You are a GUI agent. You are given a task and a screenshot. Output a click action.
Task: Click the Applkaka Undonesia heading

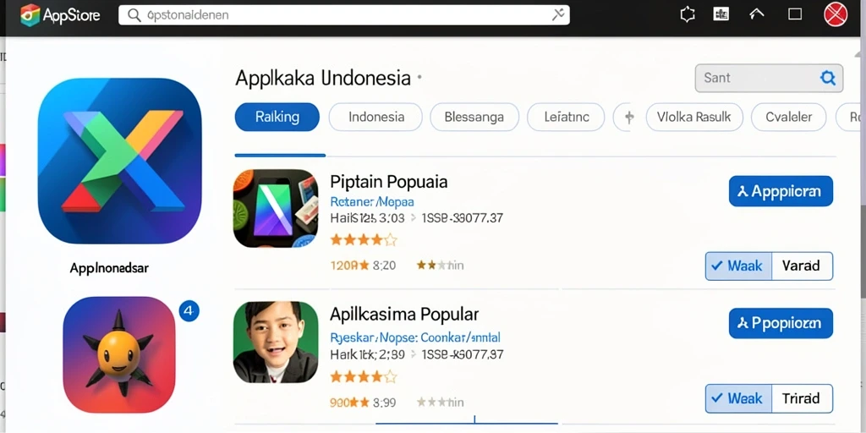coord(323,79)
